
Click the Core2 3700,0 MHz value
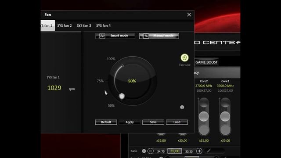click(x=204, y=86)
